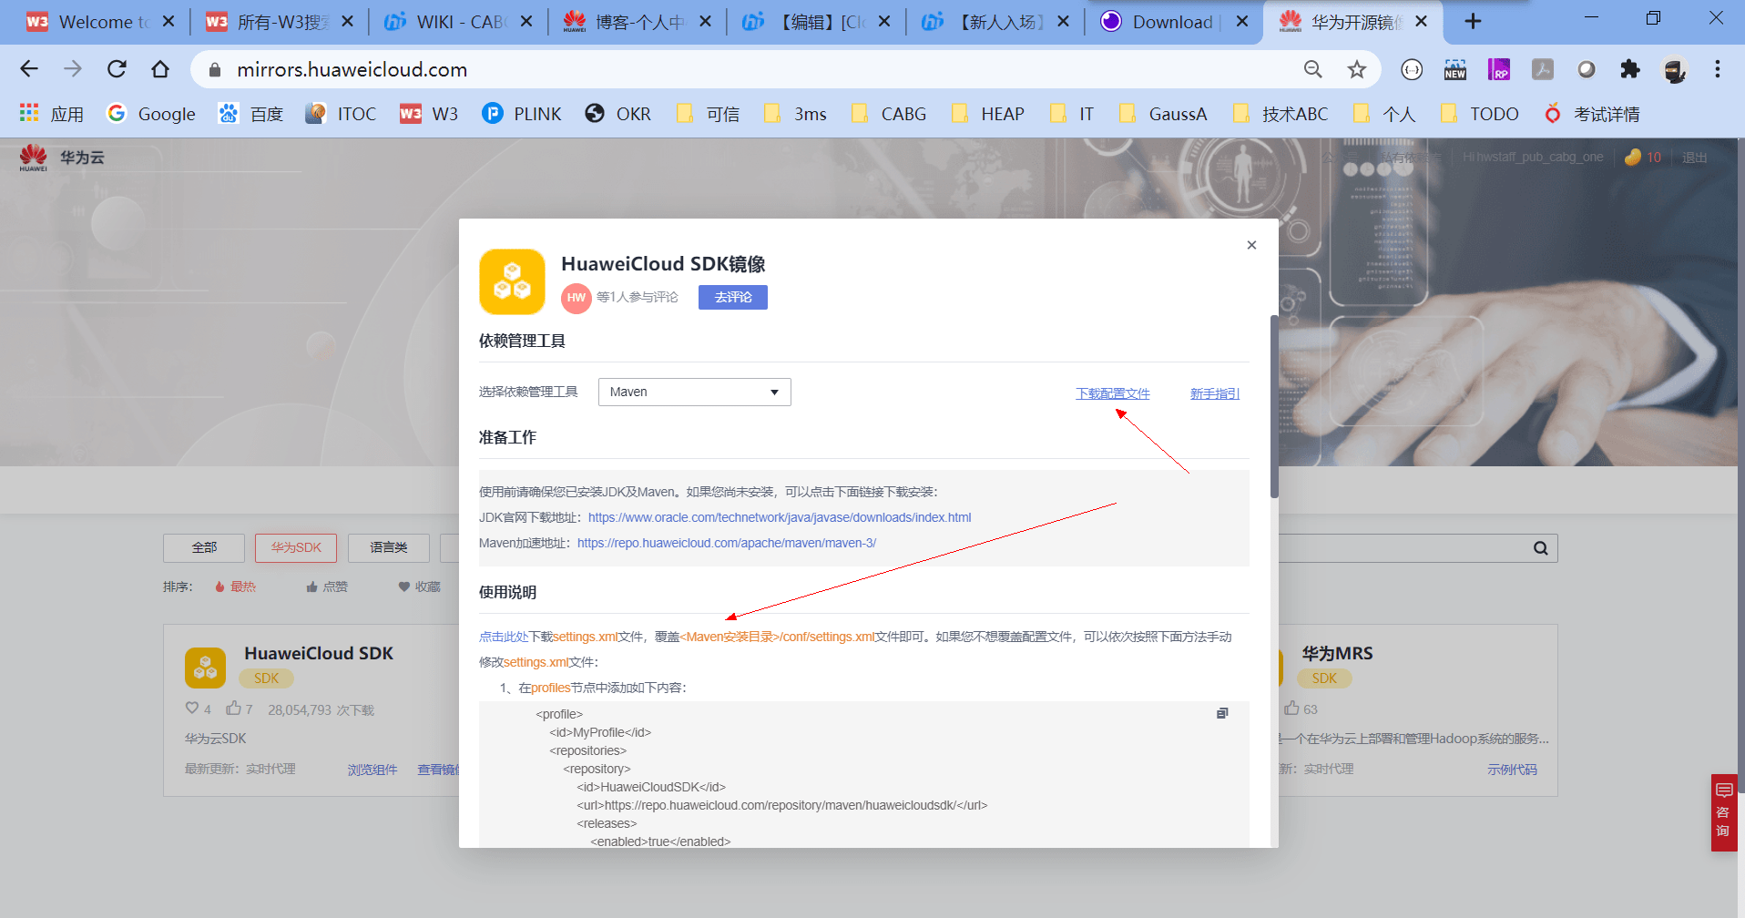The image size is (1745, 918).
Task: Open the IT bookmark folder
Action: click(1071, 114)
